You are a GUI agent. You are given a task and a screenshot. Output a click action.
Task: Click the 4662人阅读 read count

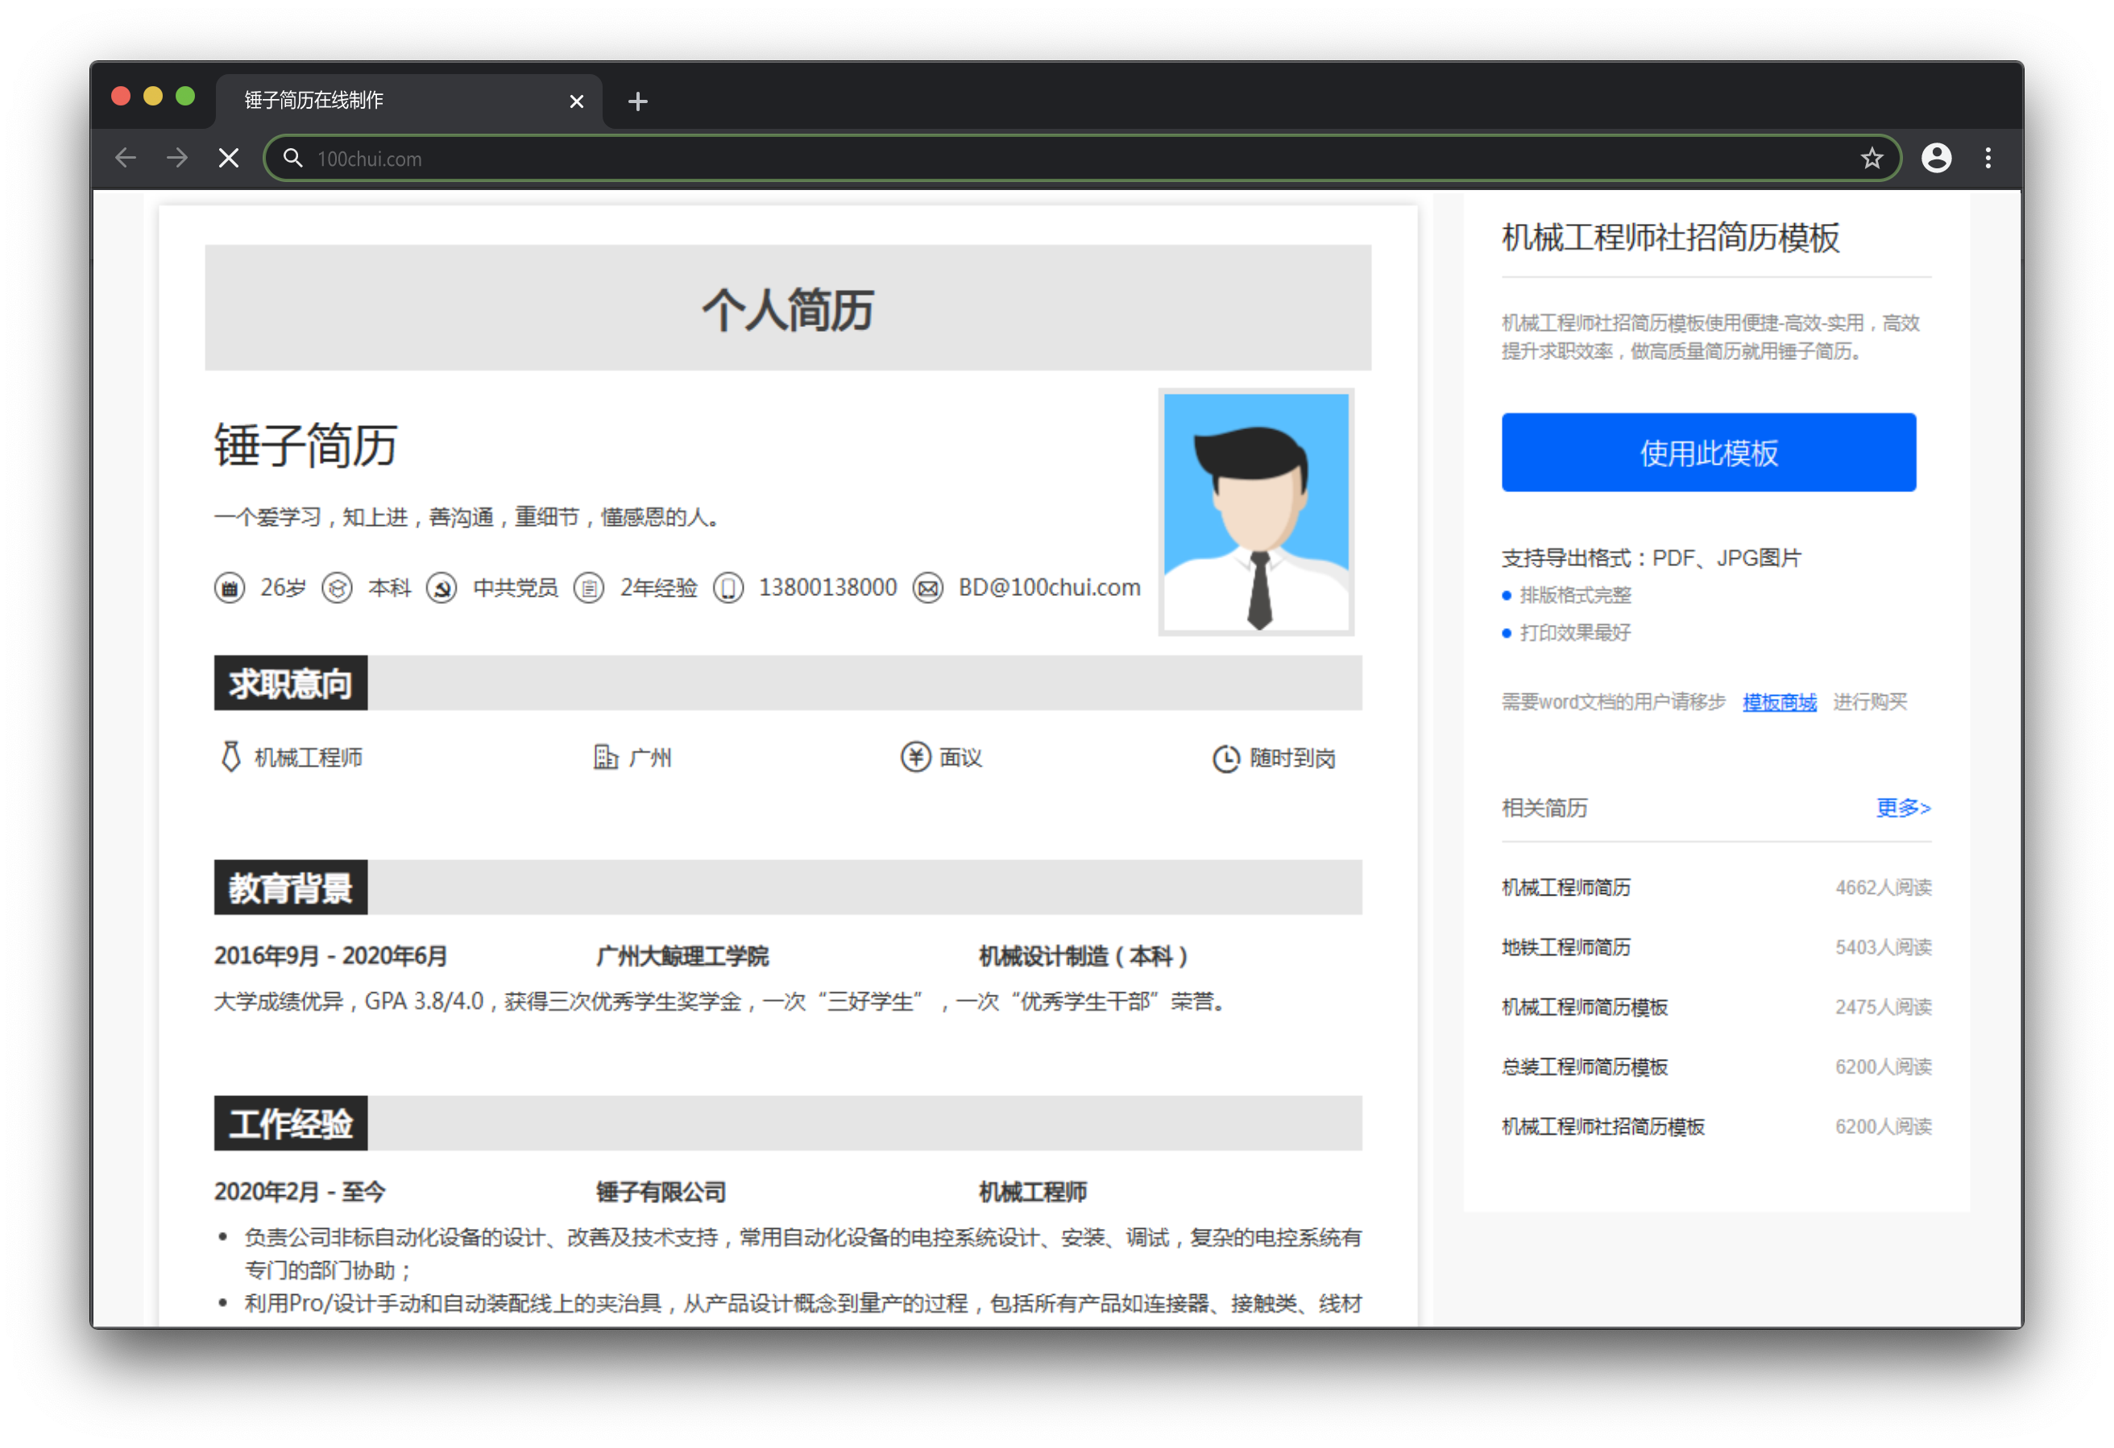tap(1883, 887)
